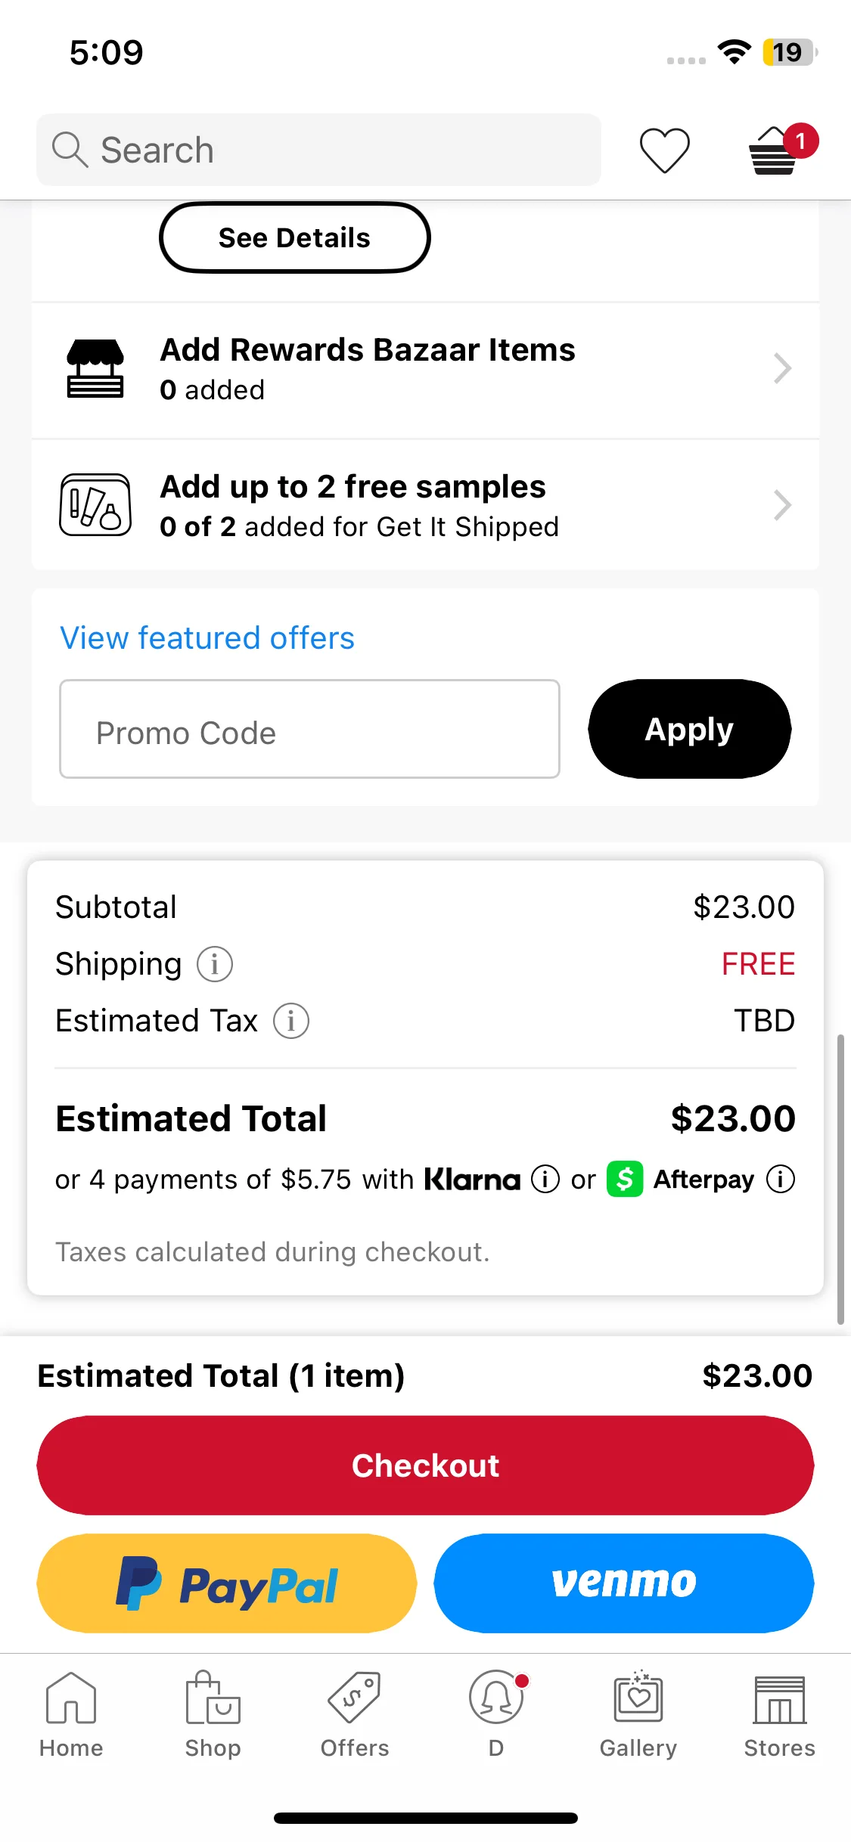Viewport: 851px width, 1842px height.
Task: Open Afterpay payment info icon
Action: click(781, 1179)
